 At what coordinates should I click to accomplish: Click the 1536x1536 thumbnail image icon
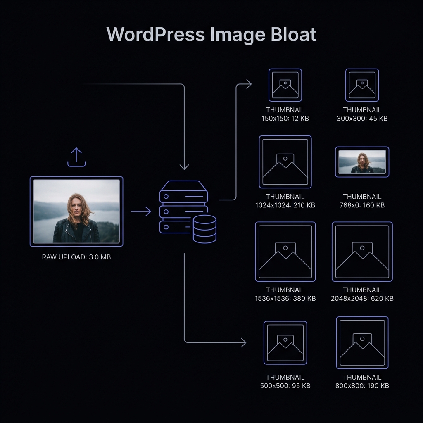point(285,252)
